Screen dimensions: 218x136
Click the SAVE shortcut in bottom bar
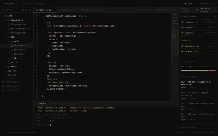(211, 132)
